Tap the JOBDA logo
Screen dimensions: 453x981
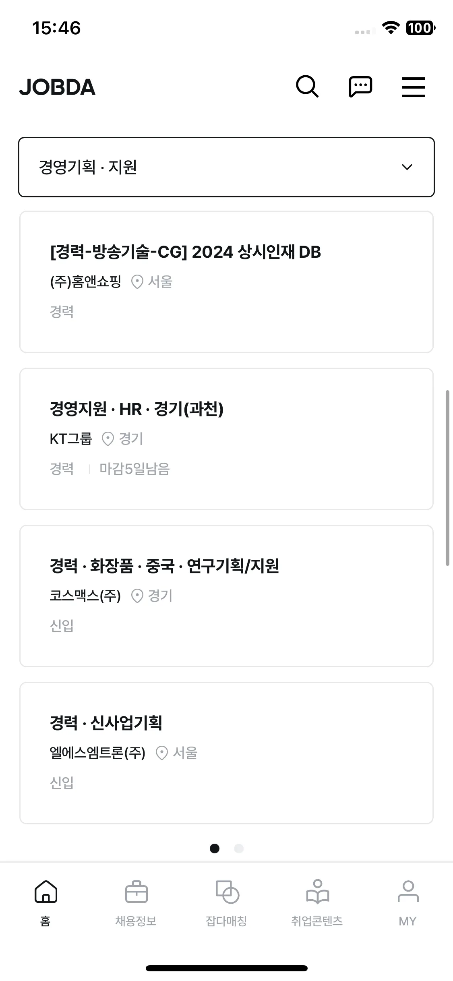pos(57,87)
